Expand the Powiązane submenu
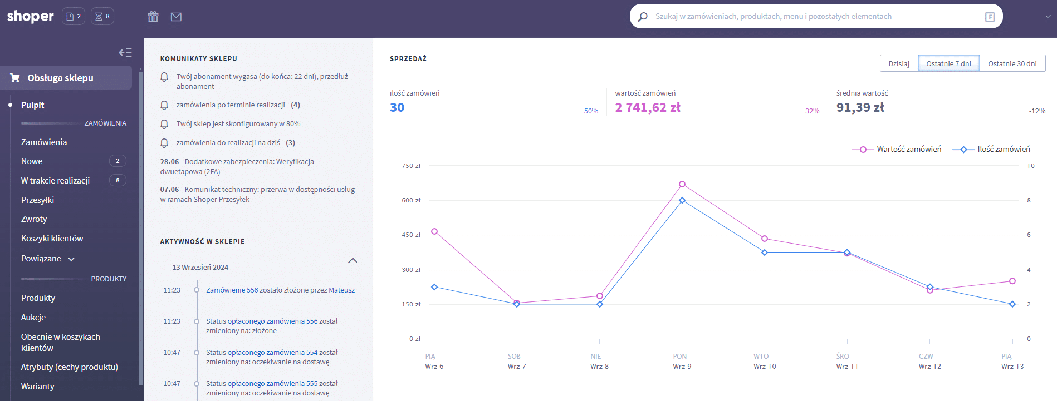 [71, 259]
